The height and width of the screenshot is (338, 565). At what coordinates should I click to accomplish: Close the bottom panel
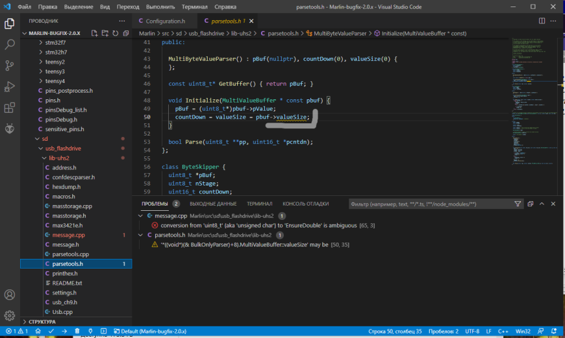pyautogui.click(x=553, y=204)
